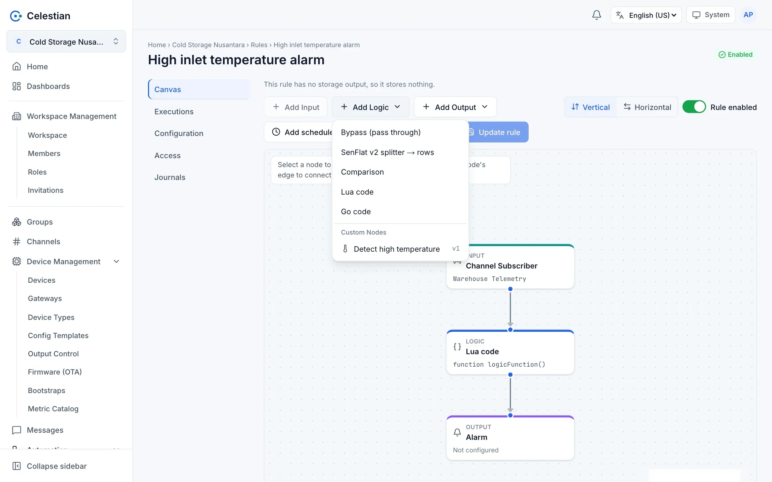This screenshot has height=482, width=772.
Task: Open the Executions tab
Action: (199, 111)
